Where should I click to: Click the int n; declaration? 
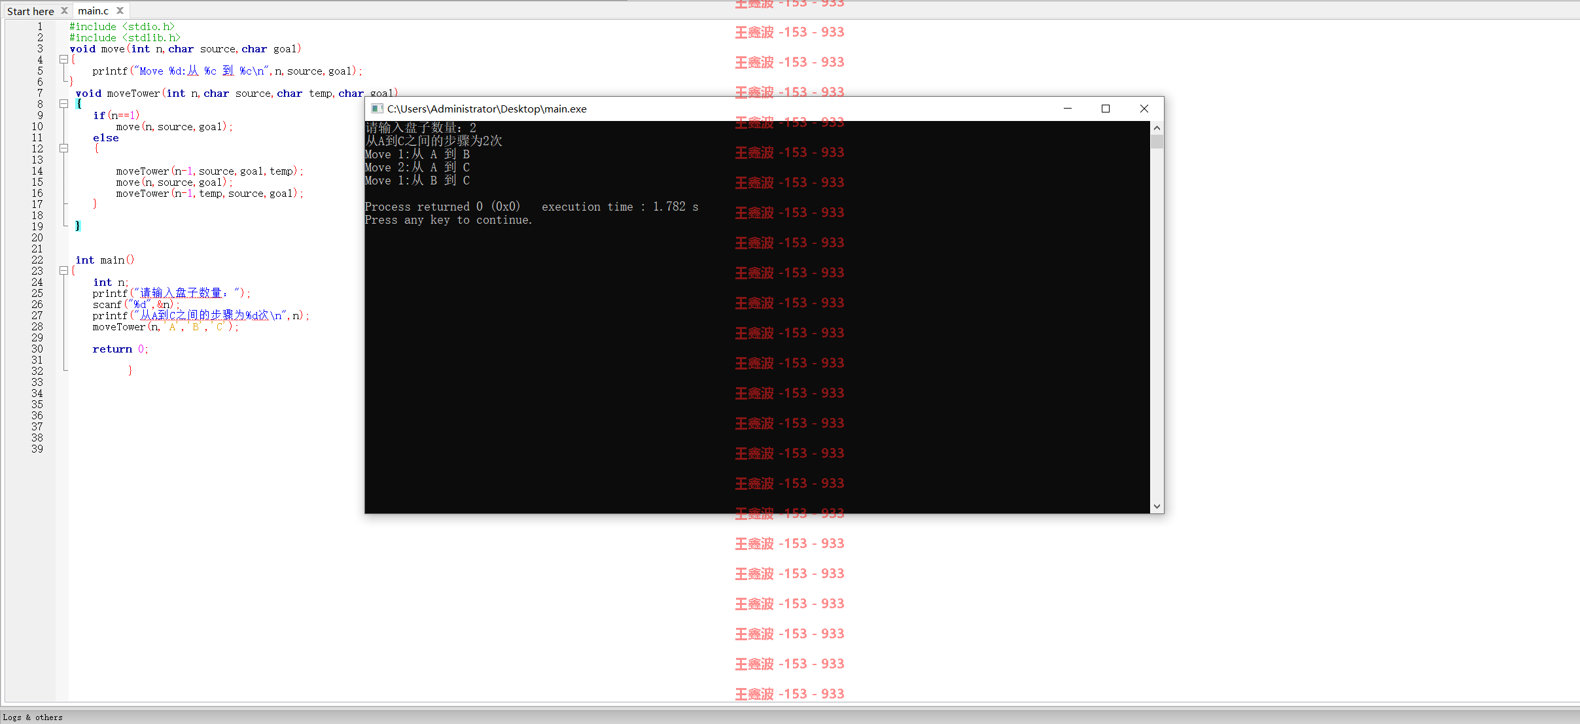(111, 283)
